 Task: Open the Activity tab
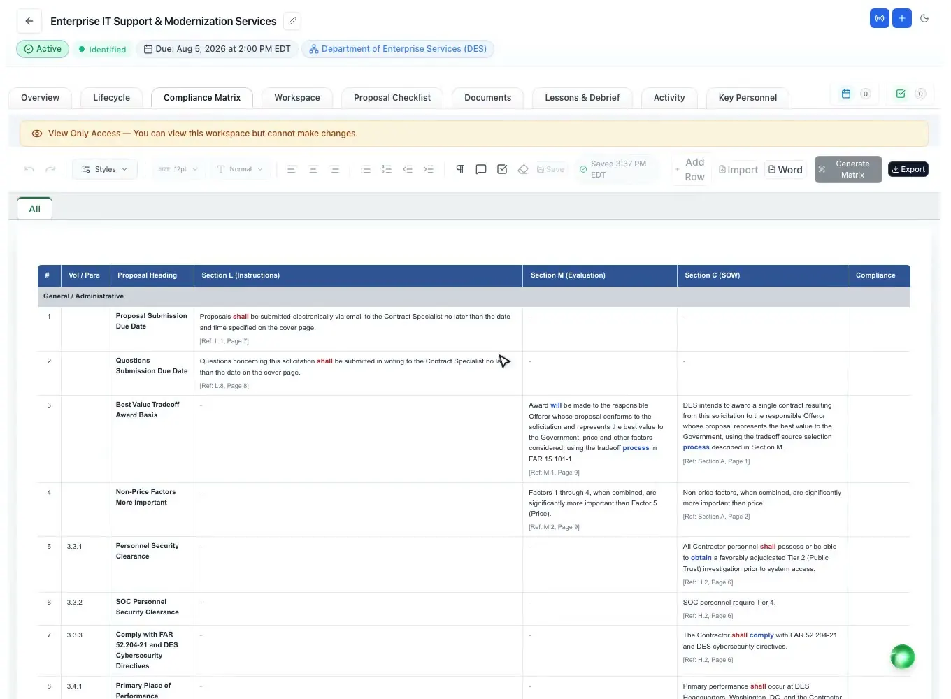coord(669,98)
